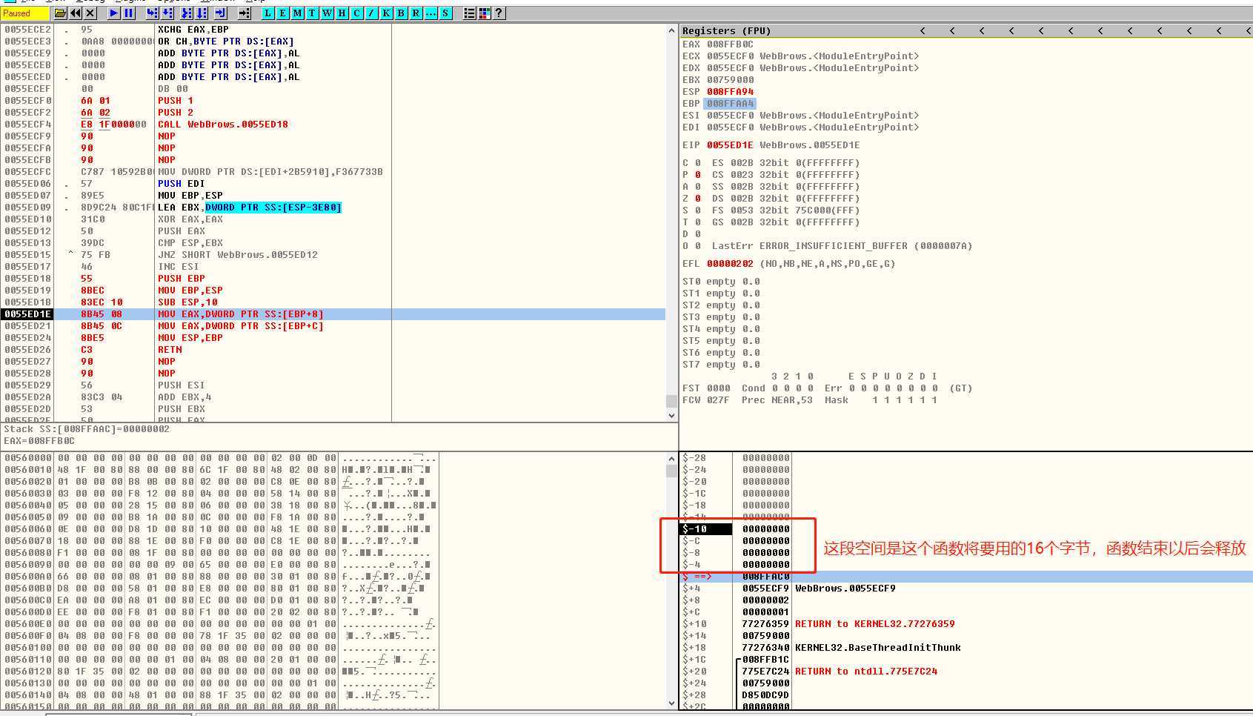Click the highlighted EBP register value 008FFAA4

730,104
